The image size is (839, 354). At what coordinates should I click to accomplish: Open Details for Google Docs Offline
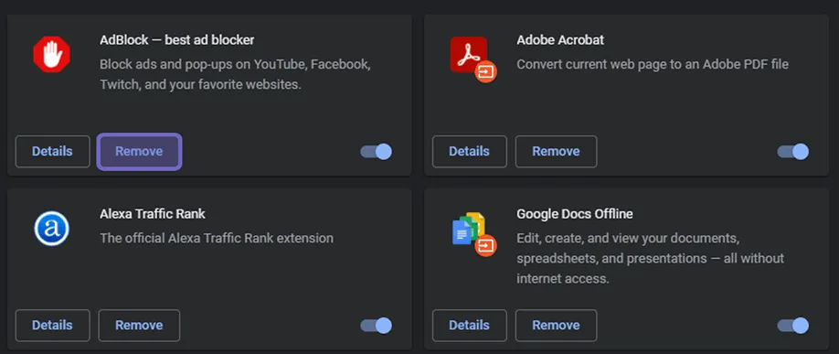point(469,325)
